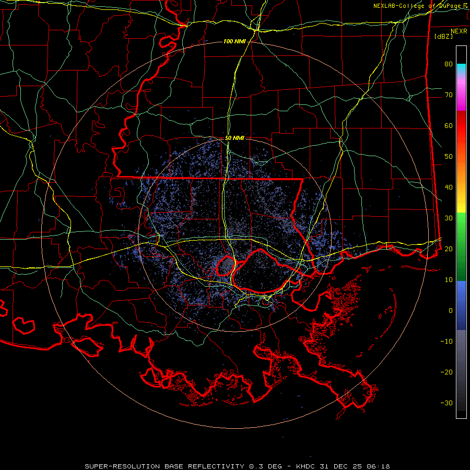470x470 pixels.
Task: Click the 40 dBZ scale label
Action: tap(449, 187)
